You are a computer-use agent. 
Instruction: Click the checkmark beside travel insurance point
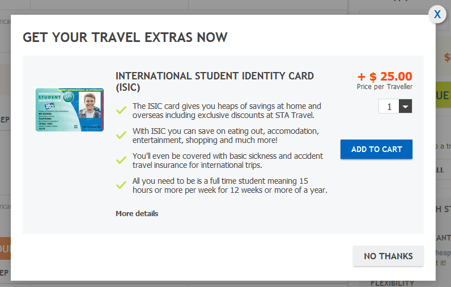click(121, 159)
